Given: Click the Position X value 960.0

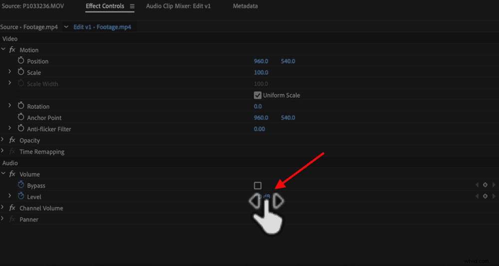Looking at the screenshot, I should [261, 61].
